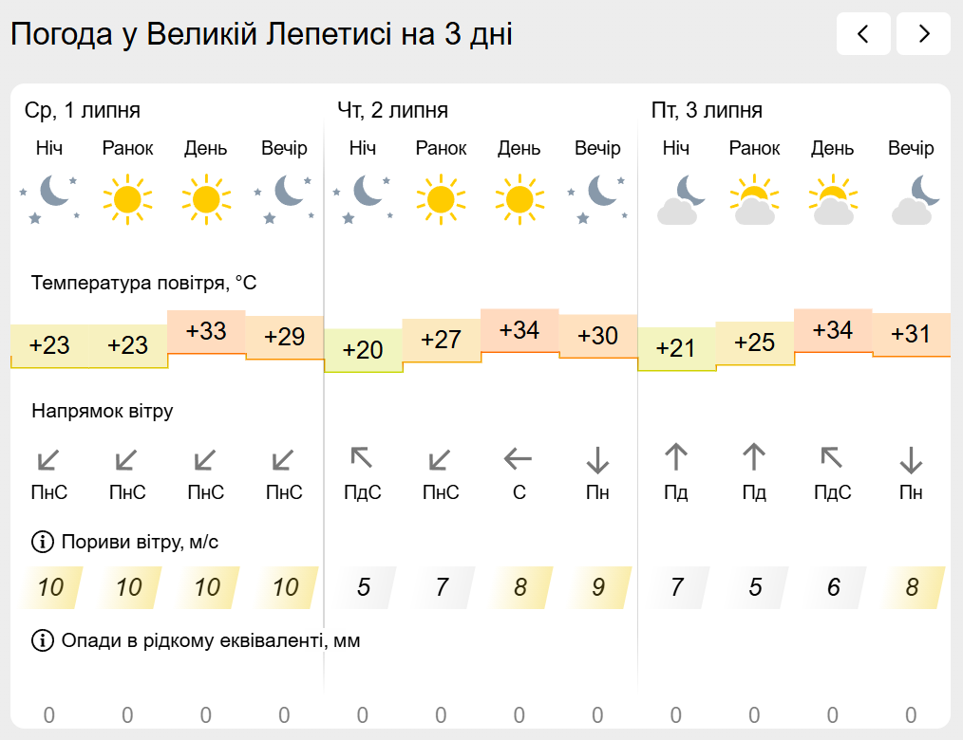This screenshot has height=740, width=963.
Task: Select the Пт, 3 липня day header
Action: click(707, 110)
